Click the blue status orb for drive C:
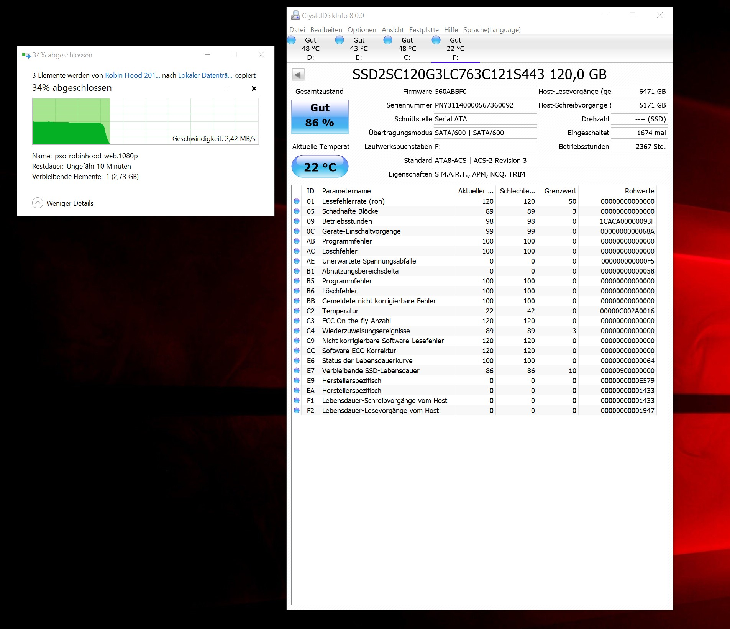Screen dimensions: 730x629 388,40
